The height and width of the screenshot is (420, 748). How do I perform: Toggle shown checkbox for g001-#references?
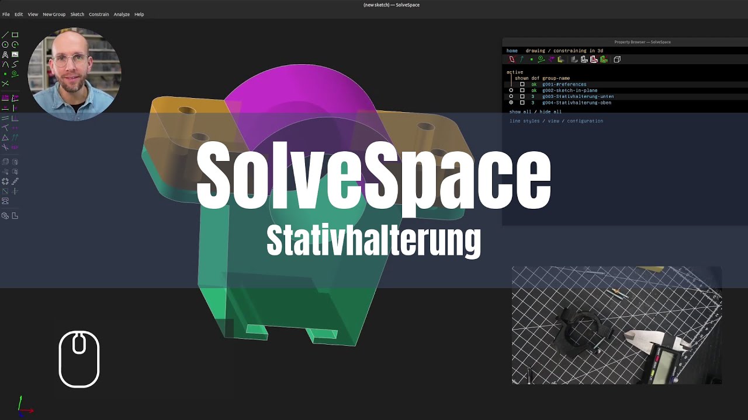(522, 84)
